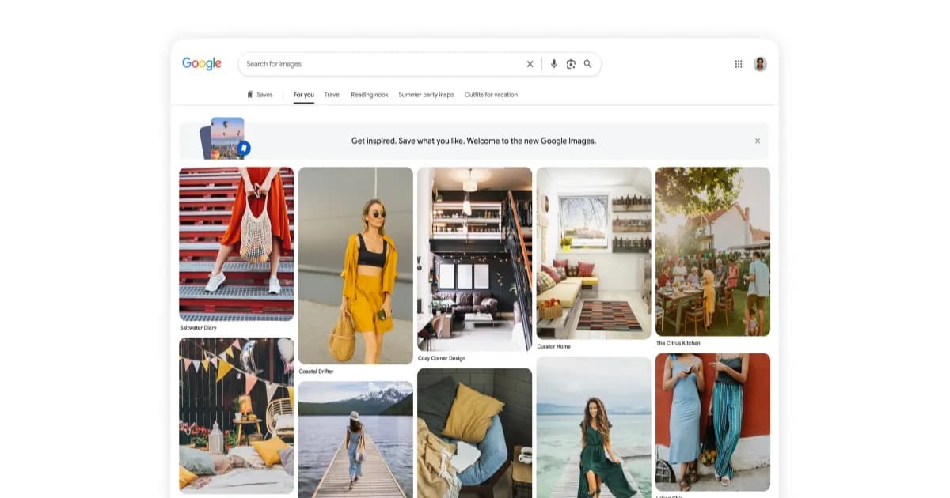Open the woman in green dress image
This screenshot has height=498, width=950.
tap(594, 427)
